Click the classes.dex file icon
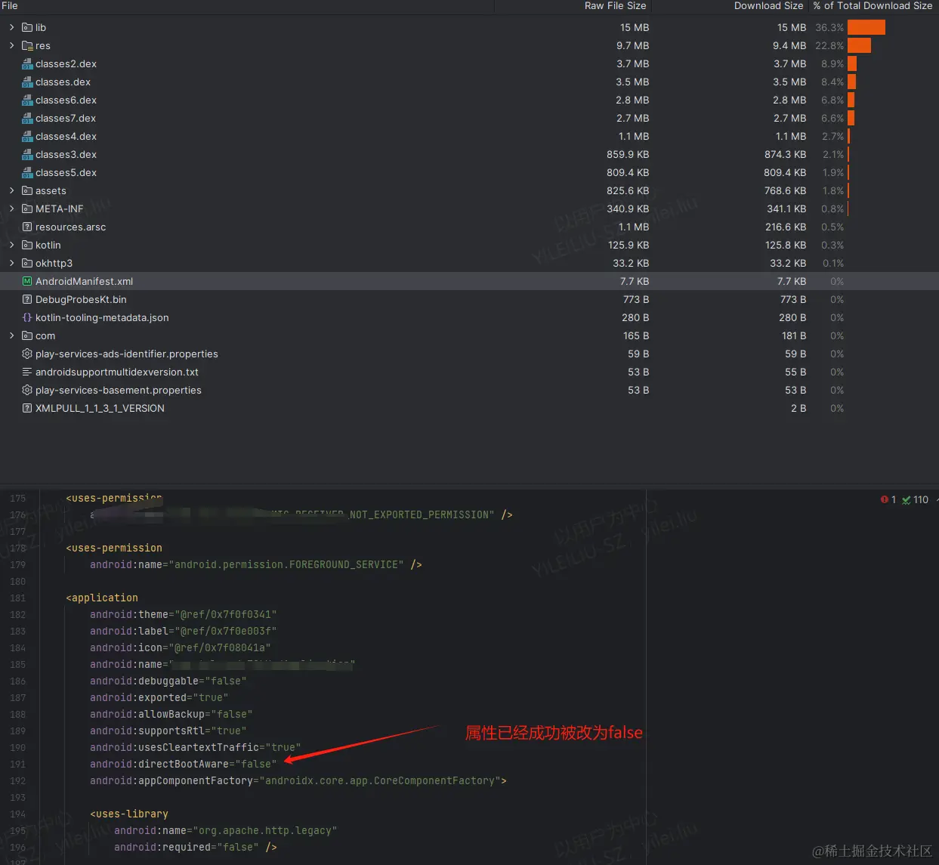939x865 pixels. [x=27, y=82]
